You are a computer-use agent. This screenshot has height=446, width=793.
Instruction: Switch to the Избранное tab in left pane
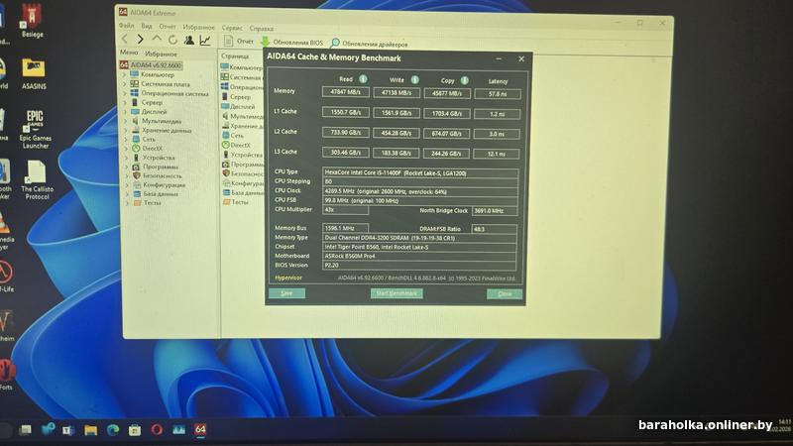coord(161,54)
